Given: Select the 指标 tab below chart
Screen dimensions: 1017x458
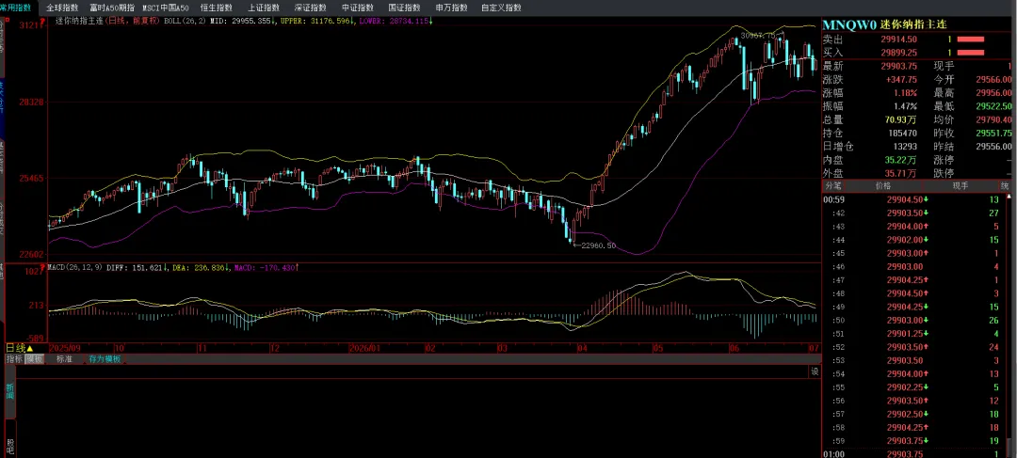Looking at the screenshot, I should coord(14,359).
